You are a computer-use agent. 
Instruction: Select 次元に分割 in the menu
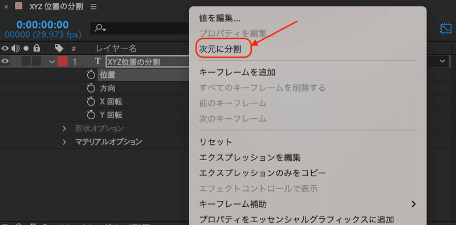(x=219, y=49)
